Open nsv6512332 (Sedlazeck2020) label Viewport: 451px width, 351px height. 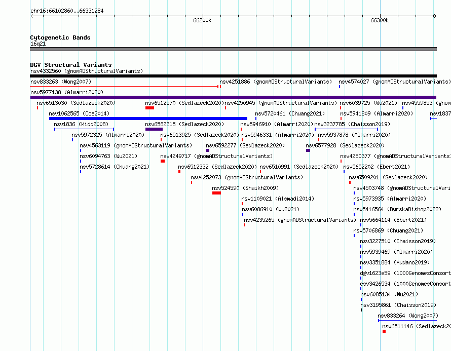(x=217, y=167)
